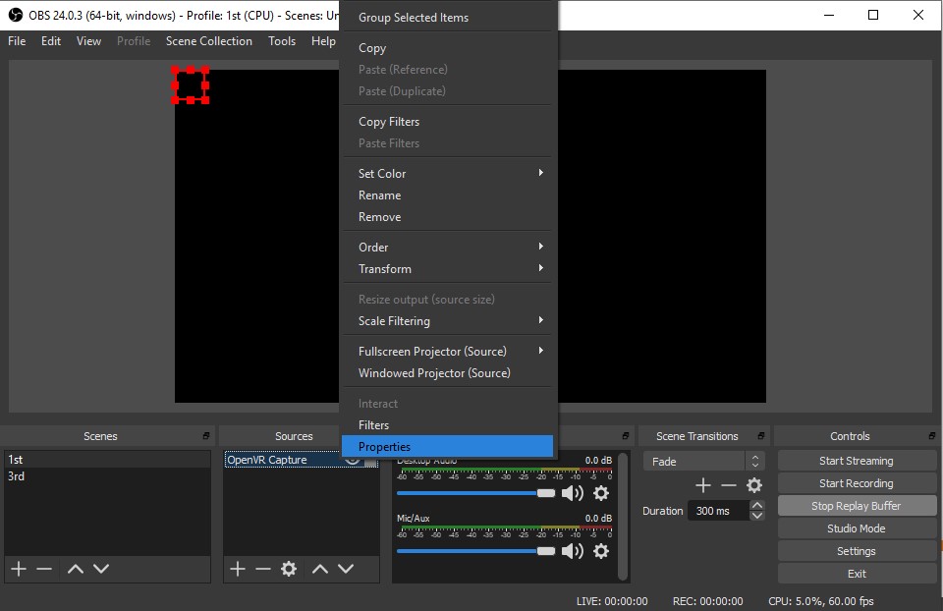Mute the Mic/Aux speaker
Viewport: 943px width, 611px height.
pyautogui.click(x=572, y=551)
